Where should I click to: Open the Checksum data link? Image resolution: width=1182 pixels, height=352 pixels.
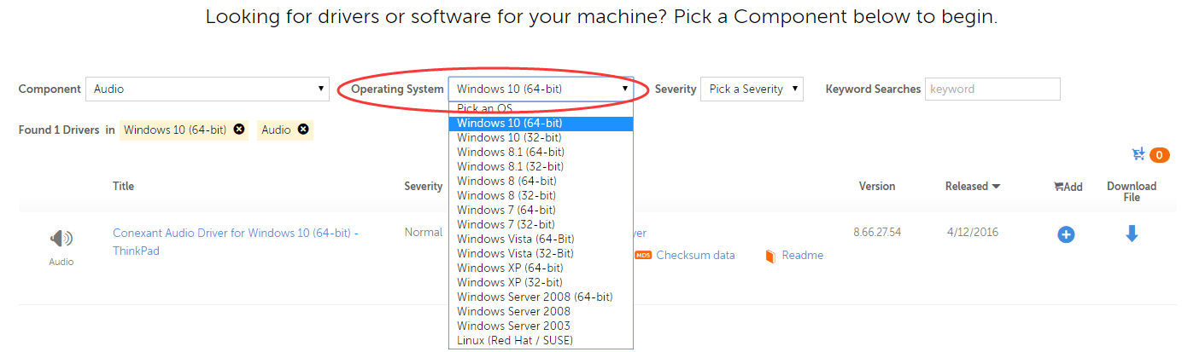point(695,255)
